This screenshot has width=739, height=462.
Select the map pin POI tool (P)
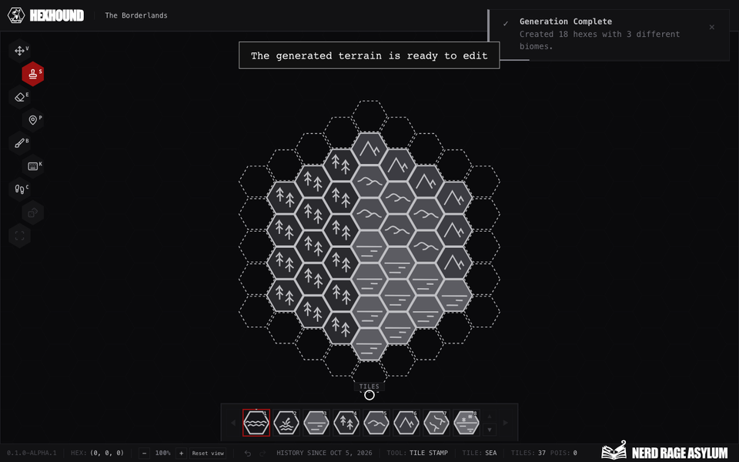(x=33, y=120)
